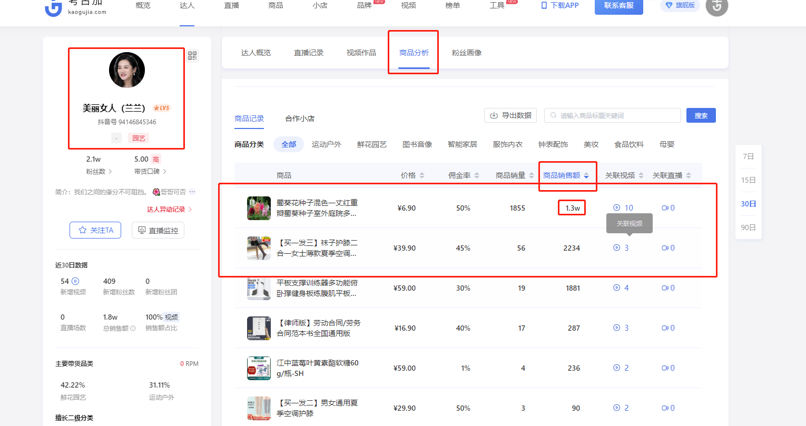Click the kaogujia logo
Viewport: 806px width, 426px height.
75,7
